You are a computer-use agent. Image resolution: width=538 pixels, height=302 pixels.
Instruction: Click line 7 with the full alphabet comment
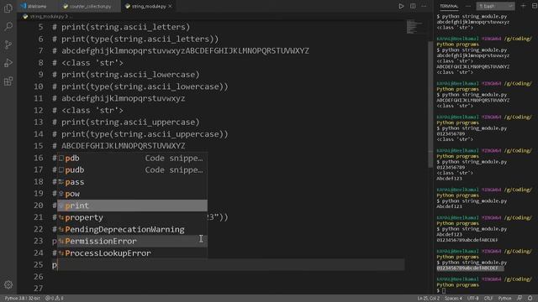pyautogui.click(x=181, y=50)
